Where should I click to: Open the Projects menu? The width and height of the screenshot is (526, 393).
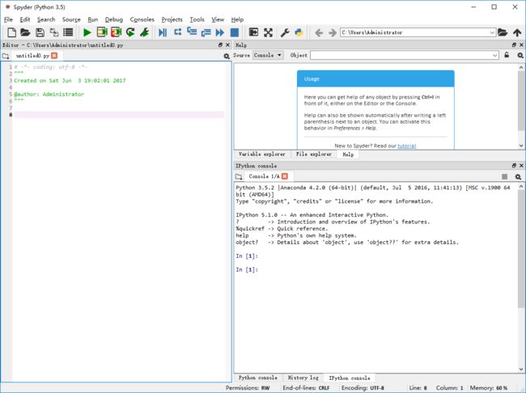172,19
